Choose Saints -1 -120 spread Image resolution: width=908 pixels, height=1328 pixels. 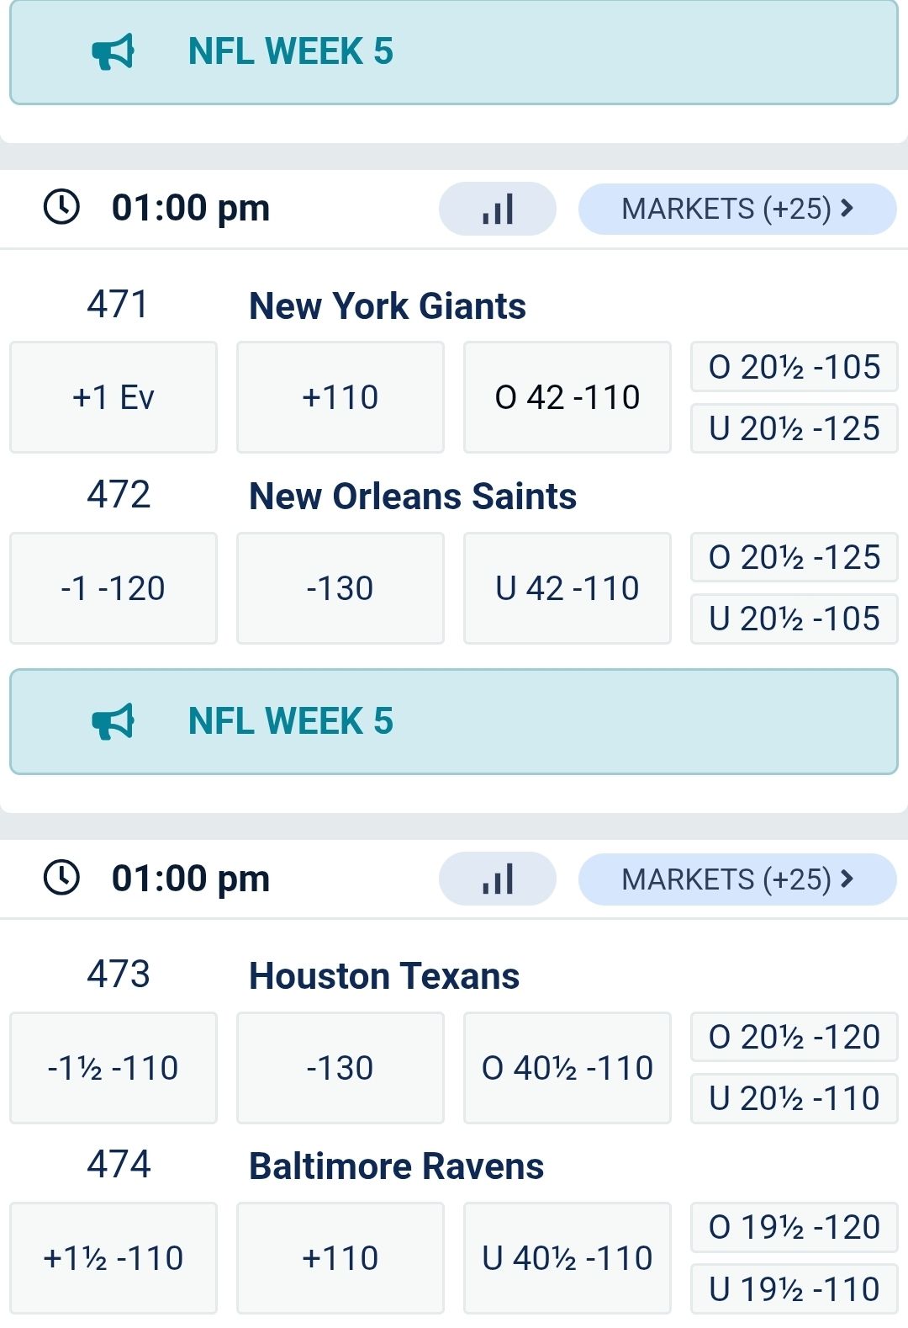(x=113, y=588)
